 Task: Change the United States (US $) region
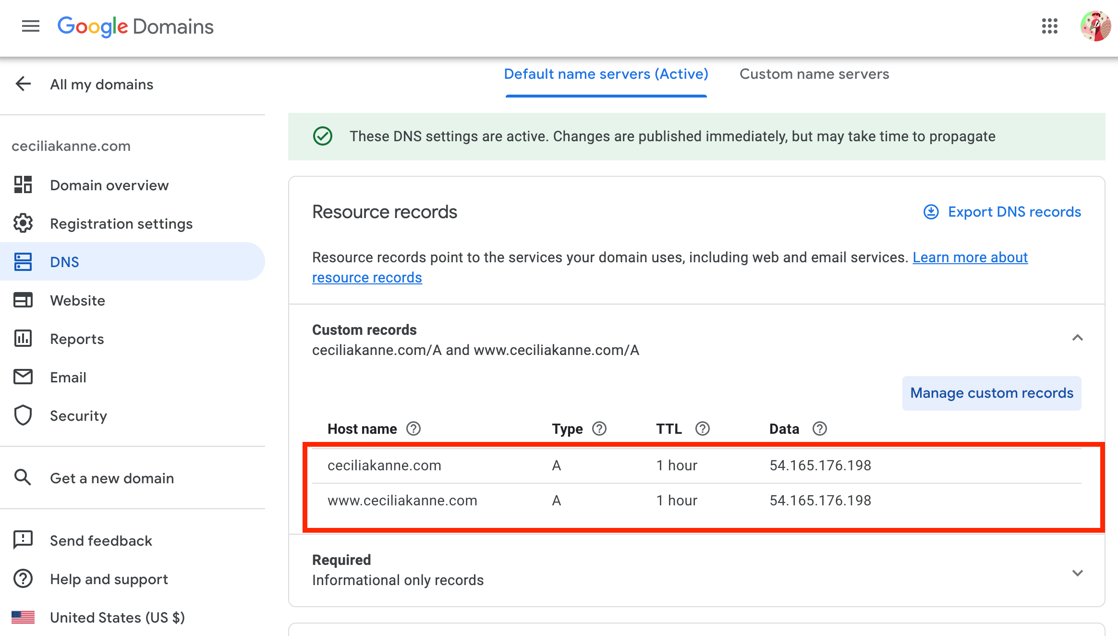click(117, 618)
